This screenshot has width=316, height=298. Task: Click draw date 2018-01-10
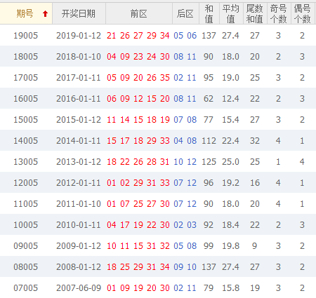(79, 57)
